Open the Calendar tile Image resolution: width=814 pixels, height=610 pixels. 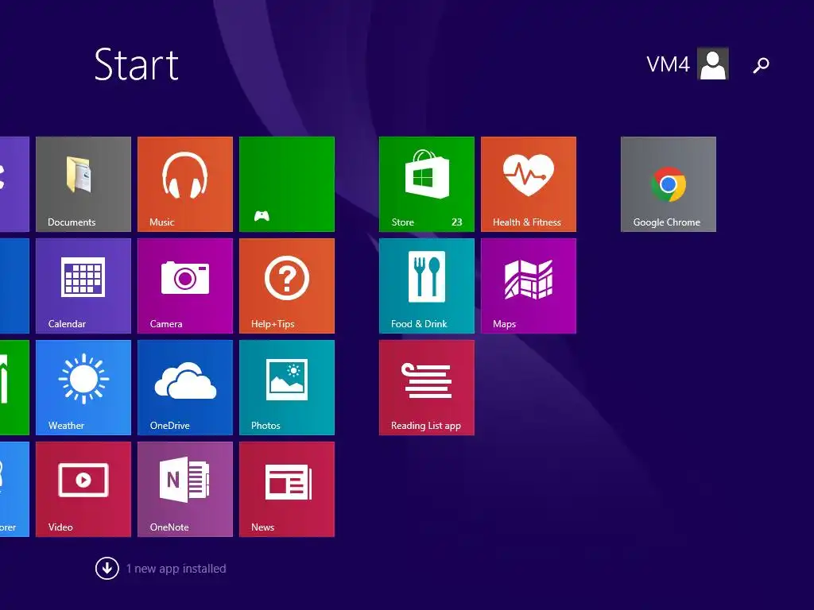click(x=83, y=286)
